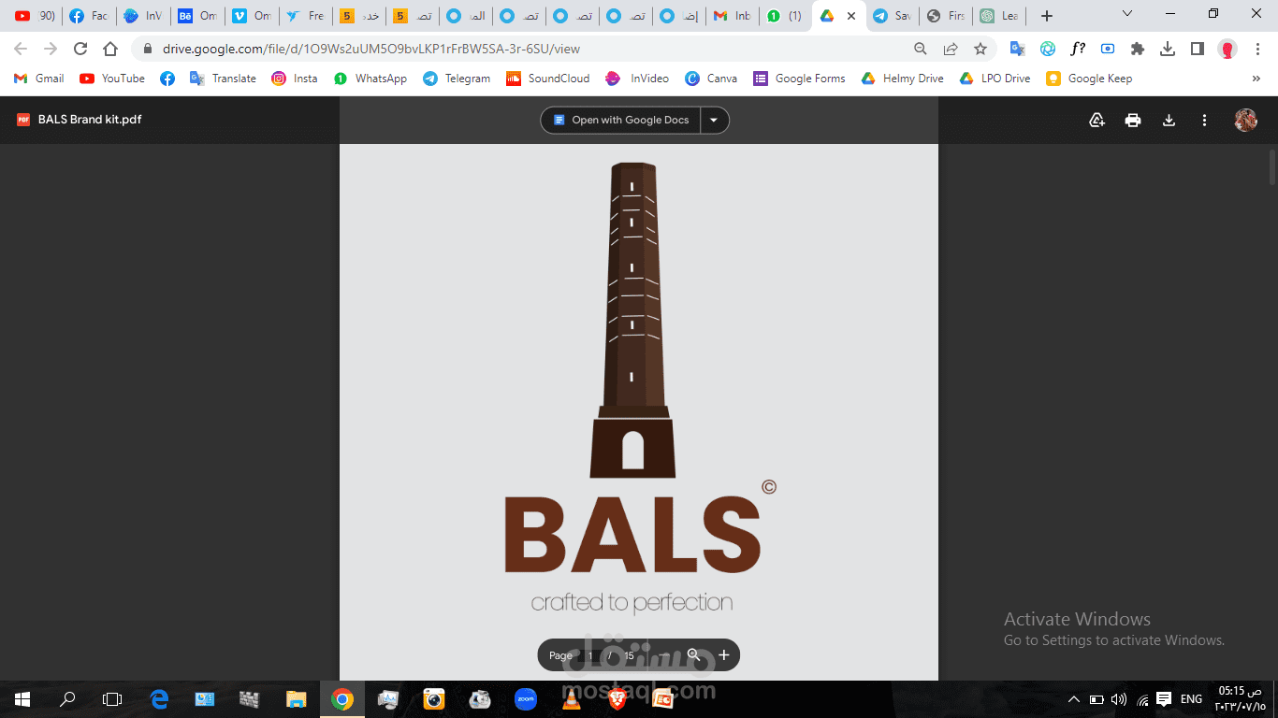Click the page number field in the page bar
Screen dimensions: 1278x718
pos(591,655)
